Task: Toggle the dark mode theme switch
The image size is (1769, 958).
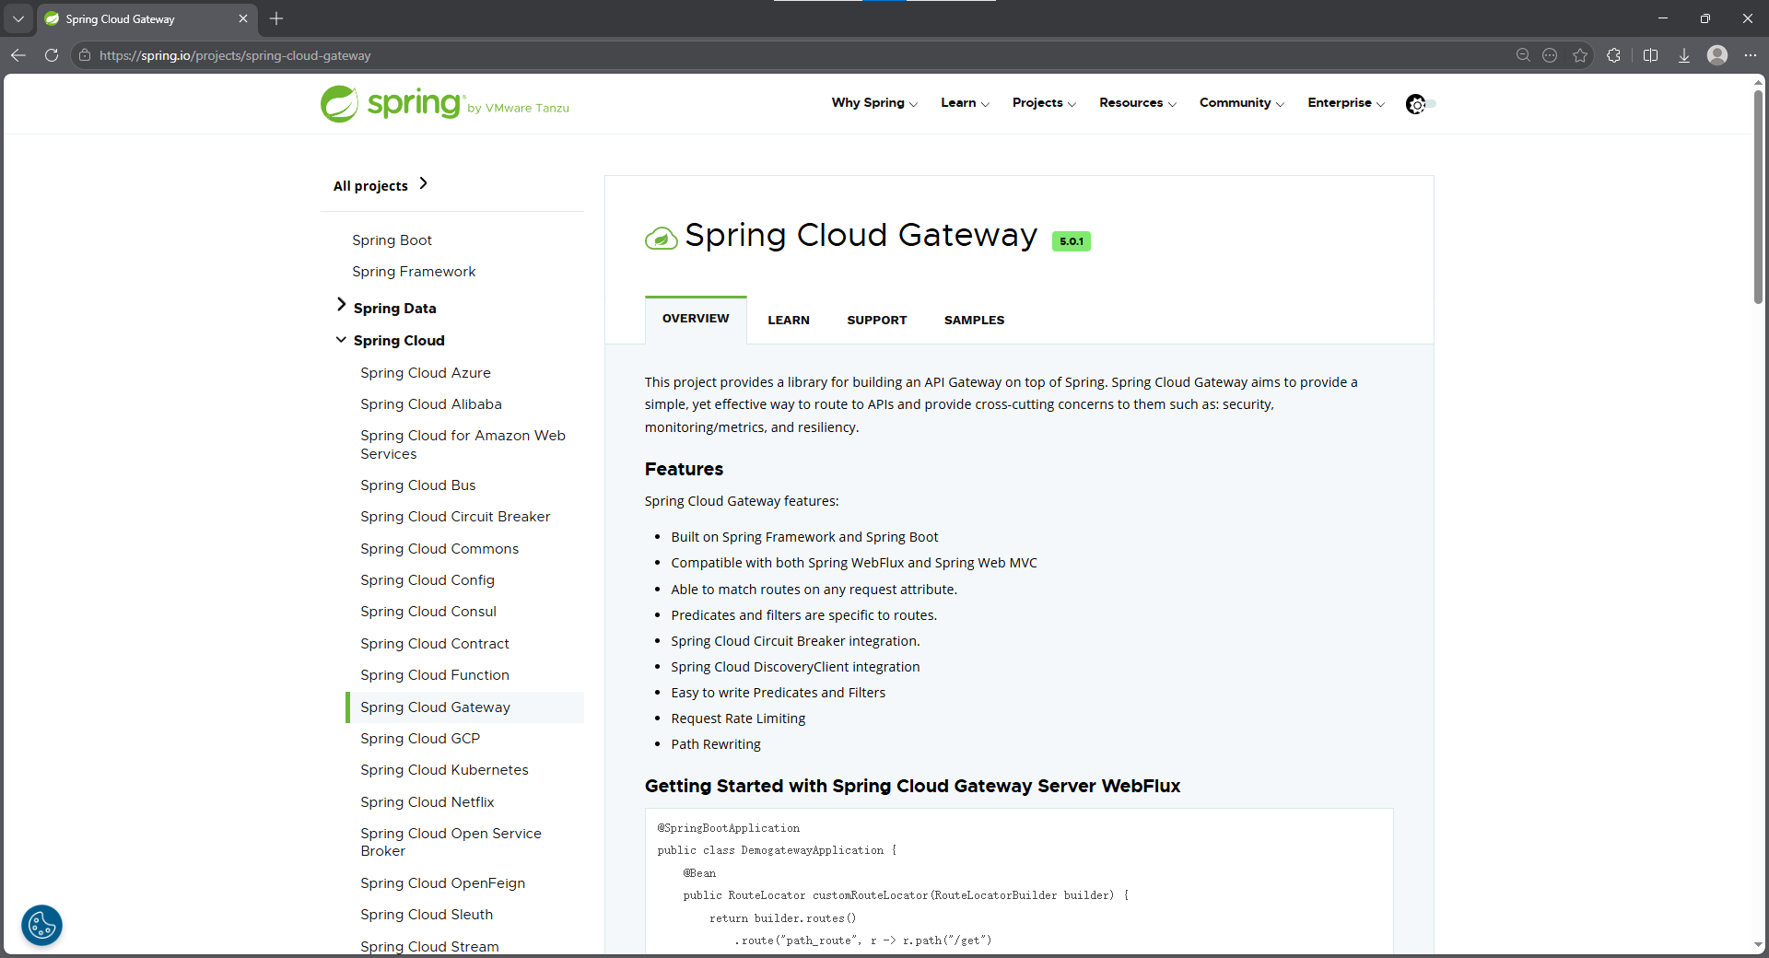Action: pyautogui.click(x=1420, y=104)
